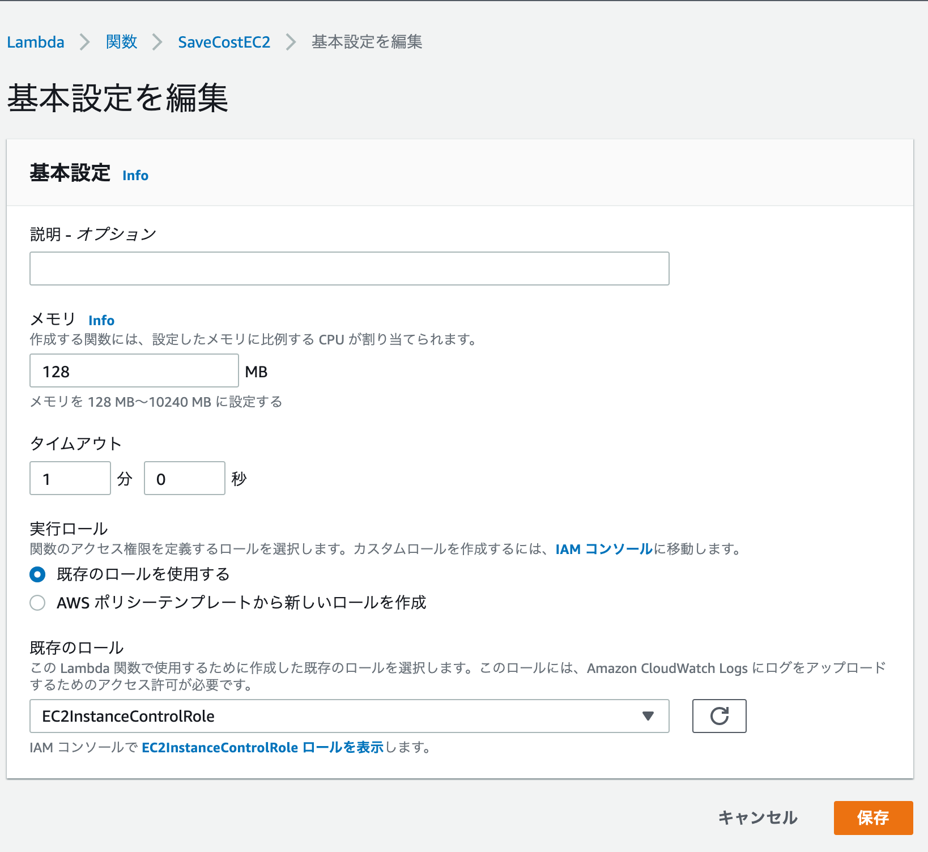Open the IAM コンソール link

(x=604, y=549)
